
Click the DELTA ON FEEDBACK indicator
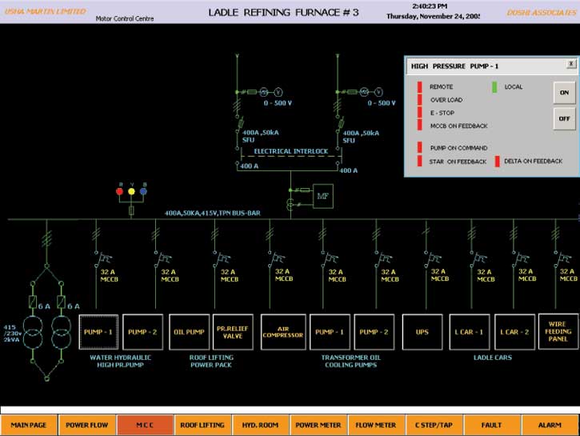click(x=497, y=162)
